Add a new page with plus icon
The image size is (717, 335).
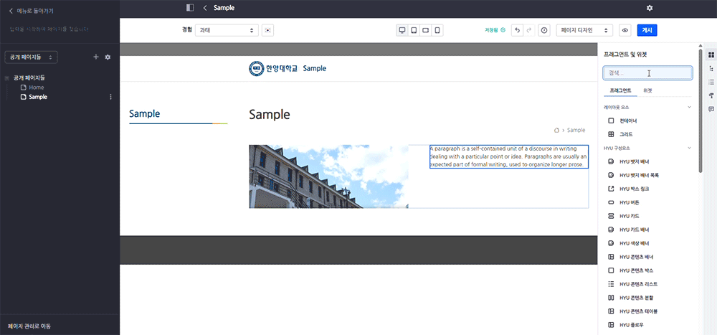(x=96, y=57)
